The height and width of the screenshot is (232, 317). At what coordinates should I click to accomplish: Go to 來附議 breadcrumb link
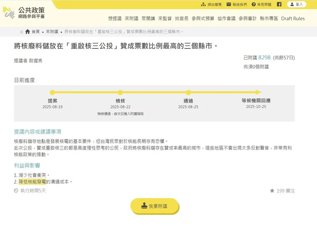52,32
